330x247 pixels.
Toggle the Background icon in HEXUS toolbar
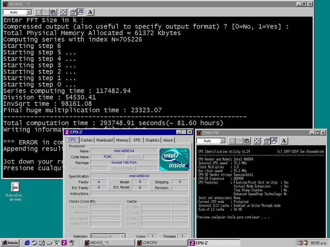pyautogui.click(x=81, y=12)
